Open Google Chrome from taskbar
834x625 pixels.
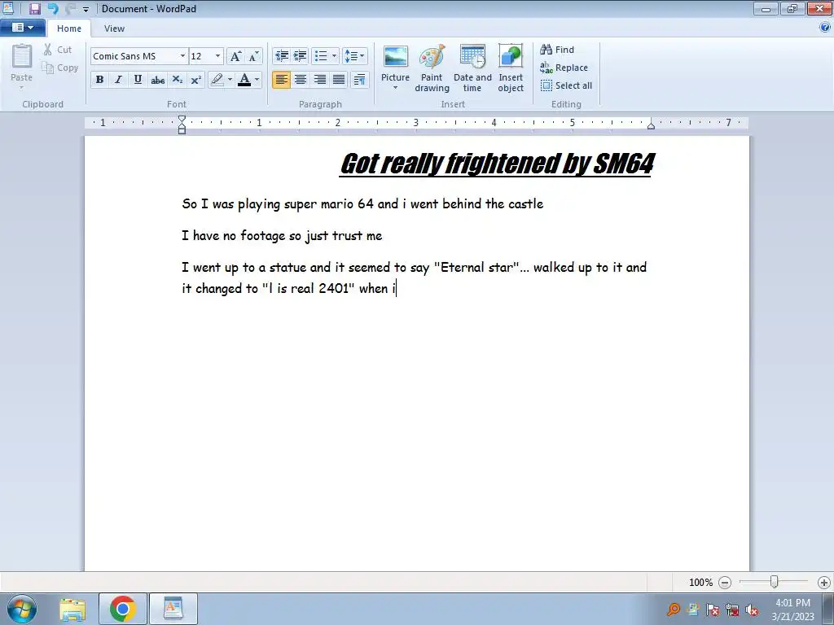[123, 609]
